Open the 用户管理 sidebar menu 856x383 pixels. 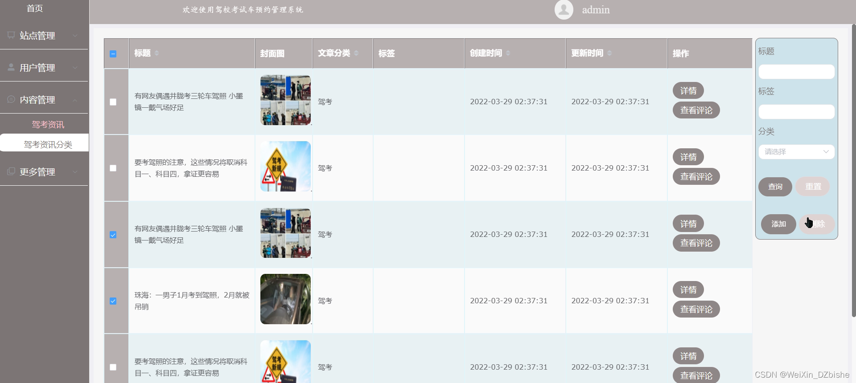[44, 68]
